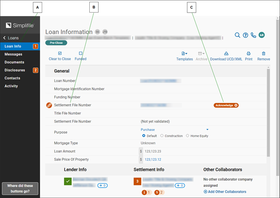
Task: Select the Home Equity radio button
Action: (x=187, y=136)
